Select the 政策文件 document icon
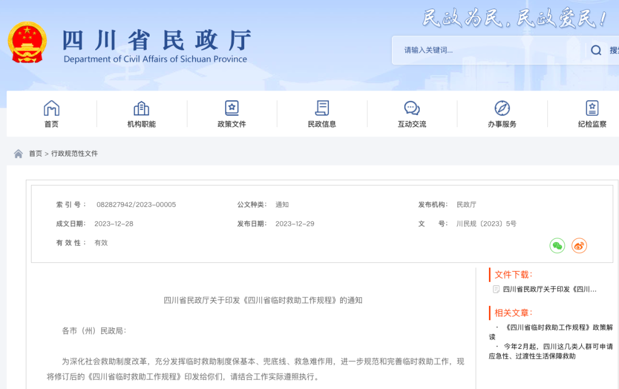The height and width of the screenshot is (389, 619). coord(232,108)
